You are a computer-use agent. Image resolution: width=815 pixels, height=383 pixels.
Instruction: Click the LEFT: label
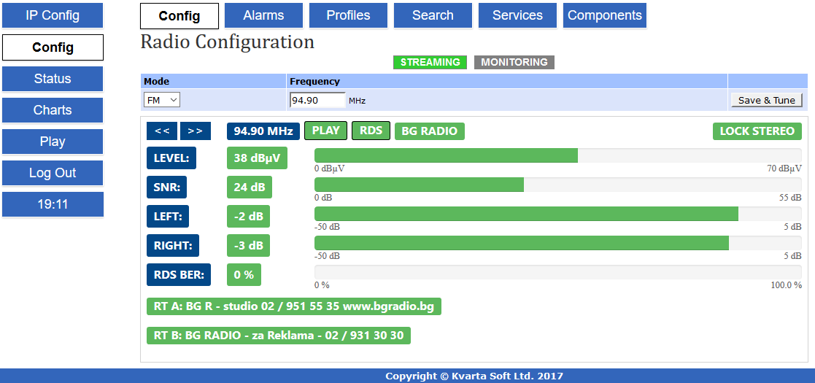click(x=168, y=216)
